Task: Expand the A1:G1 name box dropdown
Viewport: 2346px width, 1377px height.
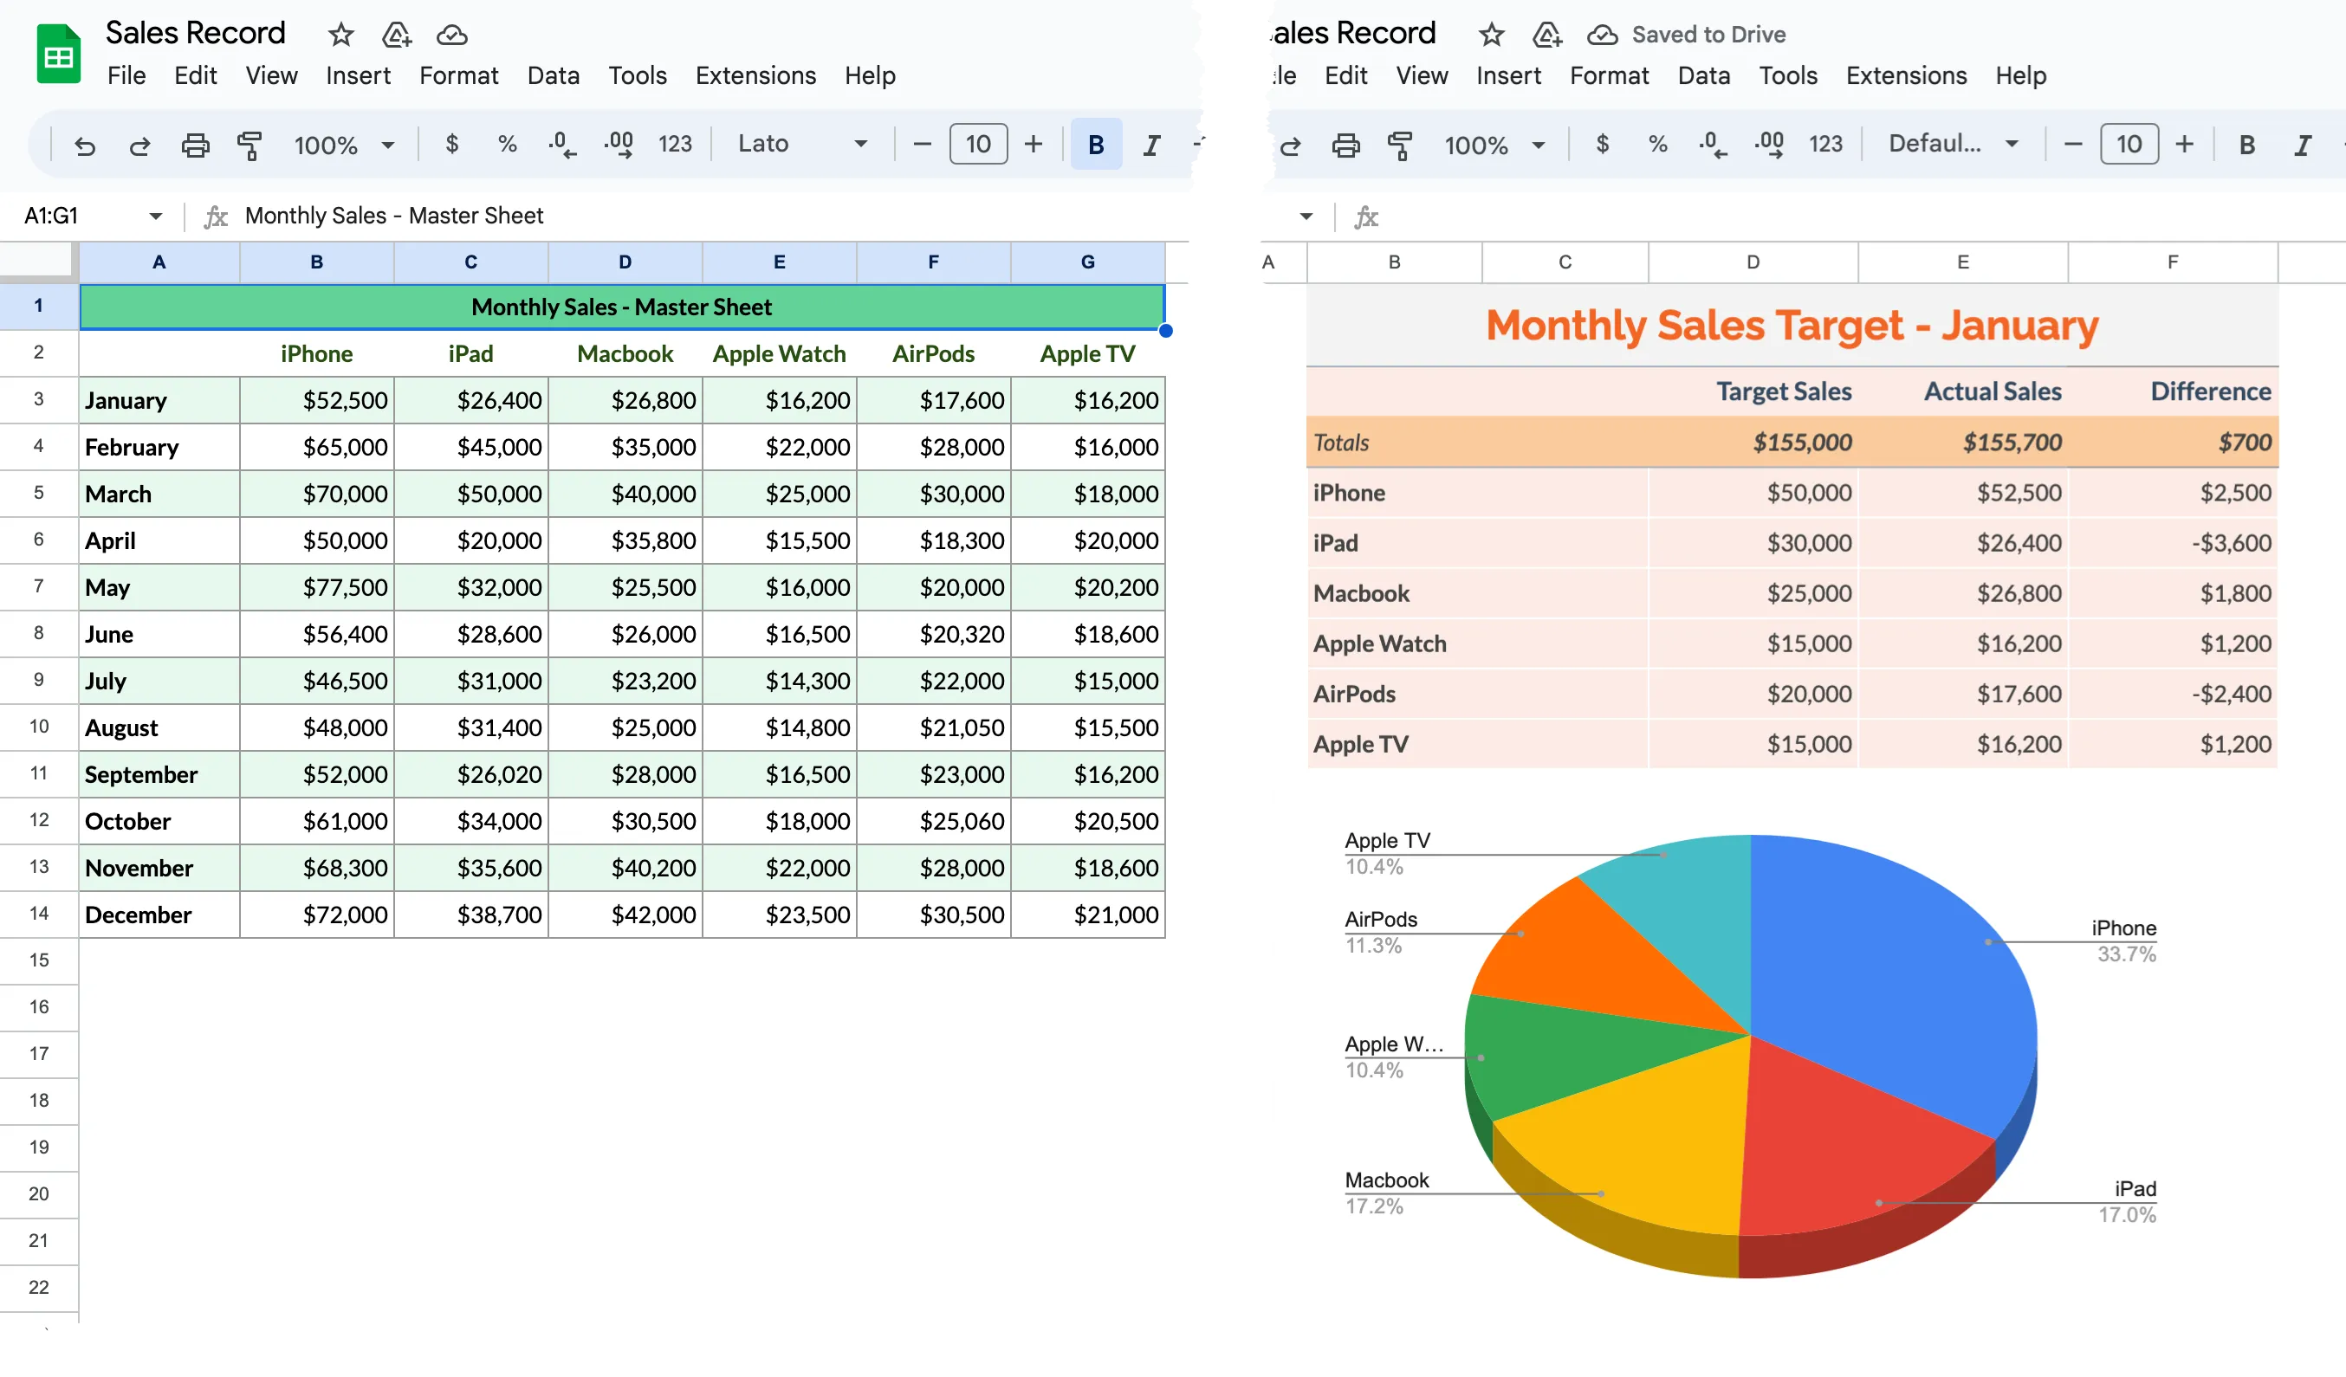Action: [157, 216]
